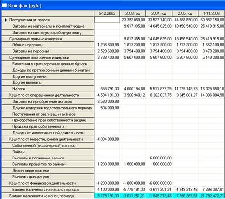Click the 2005 год column header
Viewport: 225px width, 199px height.
[185, 13]
